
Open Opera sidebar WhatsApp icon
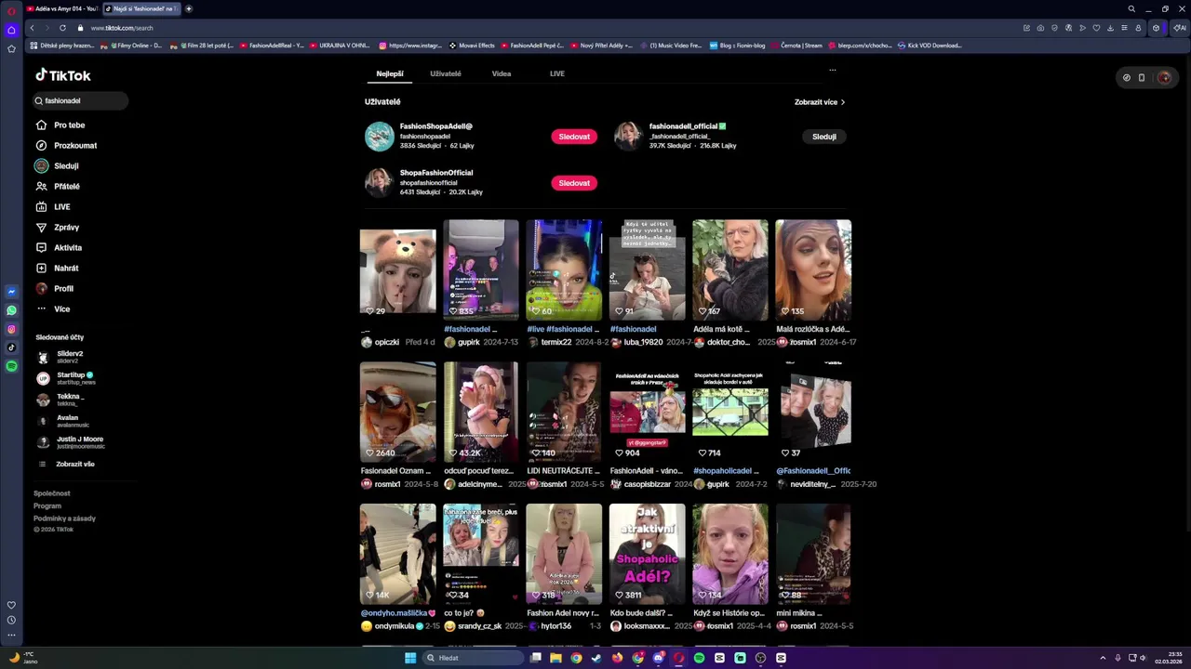[x=11, y=310]
